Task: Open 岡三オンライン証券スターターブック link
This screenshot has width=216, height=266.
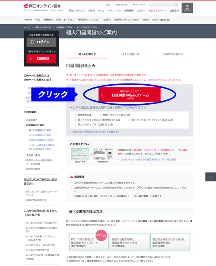Action: tap(42, 193)
